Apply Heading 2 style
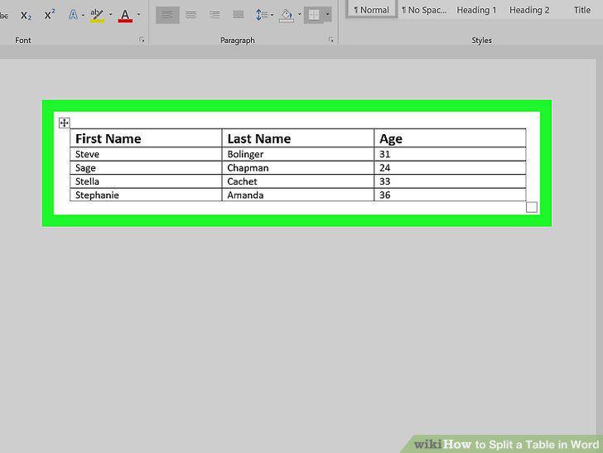Screen dimensions: 603x453 (529, 10)
